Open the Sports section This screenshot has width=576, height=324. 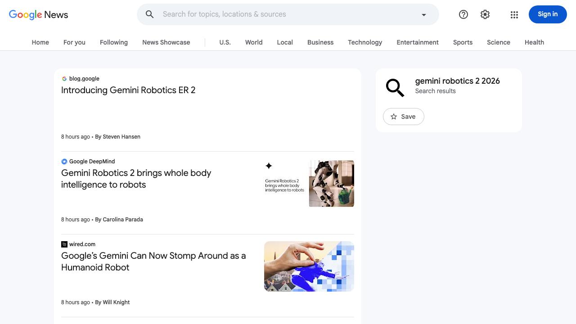click(463, 42)
